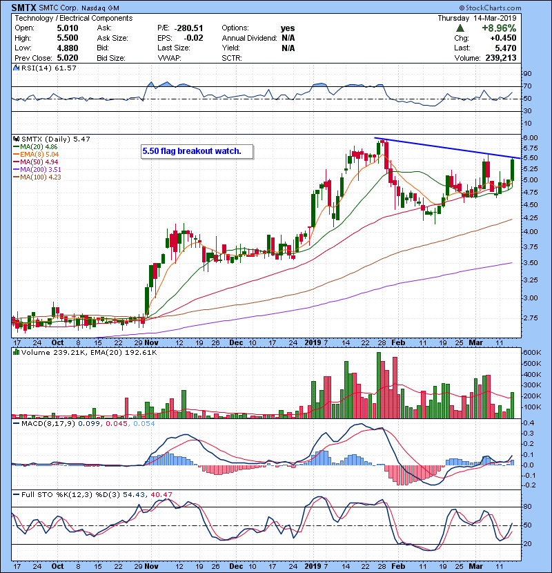Click the Last price 5.470 value
The height and width of the screenshot is (573, 552).
(506, 48)
